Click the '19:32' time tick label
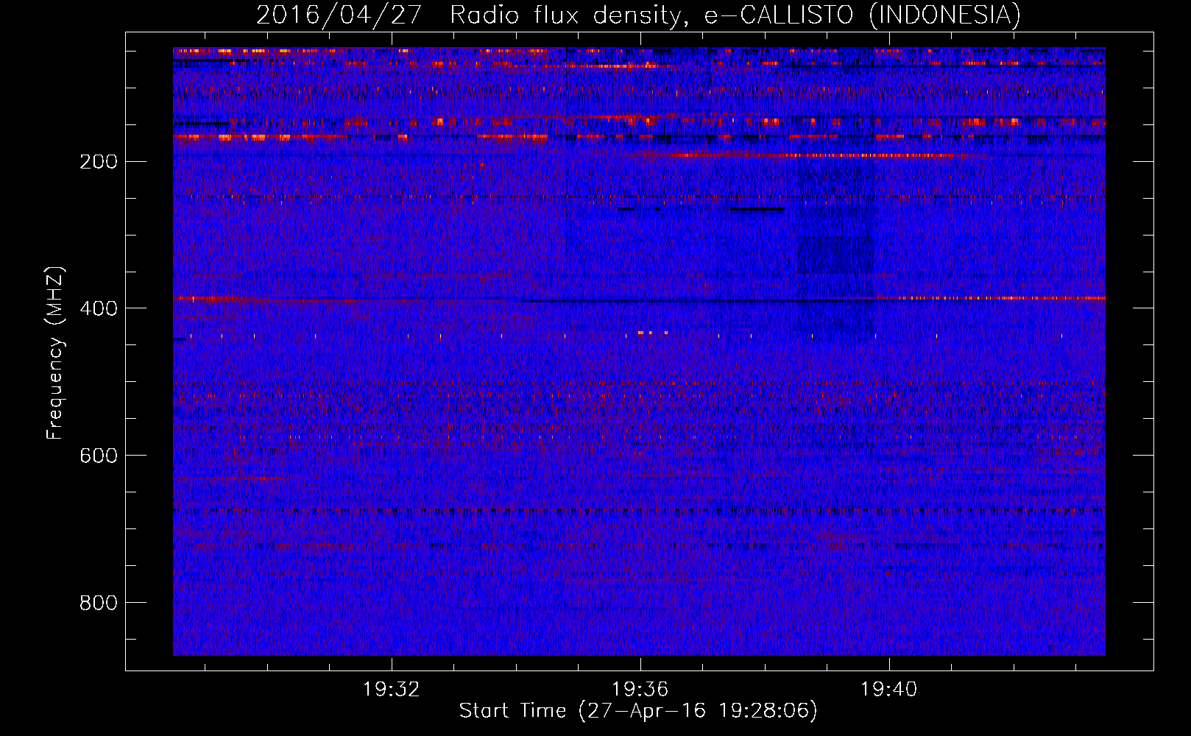1191x736 pixels. pos(392,689)
